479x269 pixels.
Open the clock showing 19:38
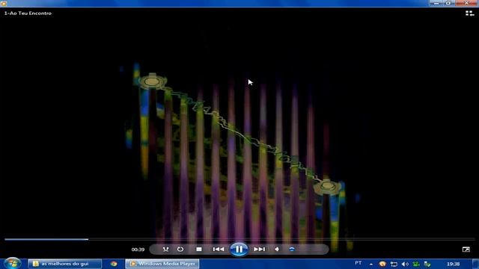453,264
